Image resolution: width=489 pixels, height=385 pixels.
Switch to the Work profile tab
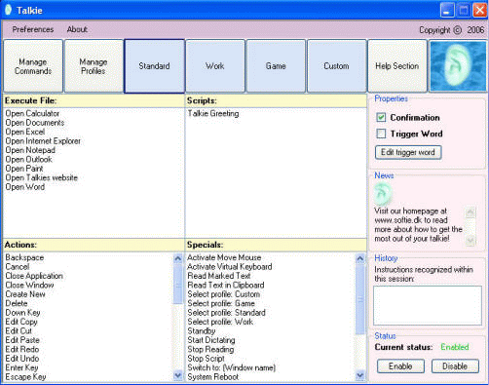(215, 66)
